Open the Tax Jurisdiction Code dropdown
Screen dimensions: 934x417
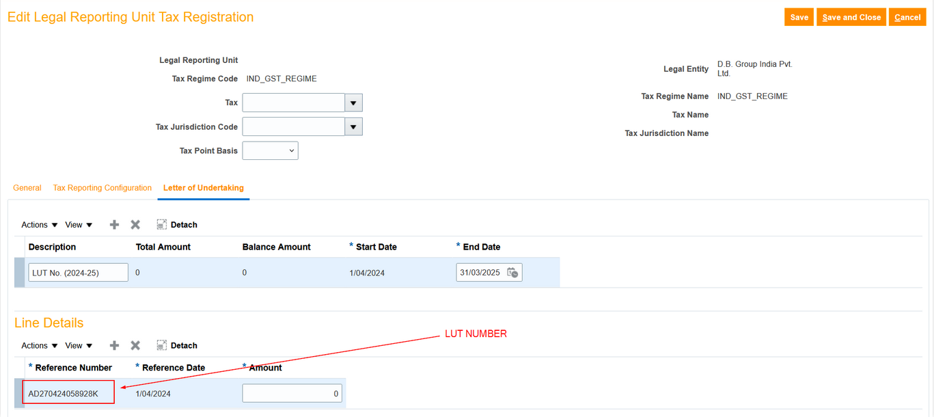point(353,126)
